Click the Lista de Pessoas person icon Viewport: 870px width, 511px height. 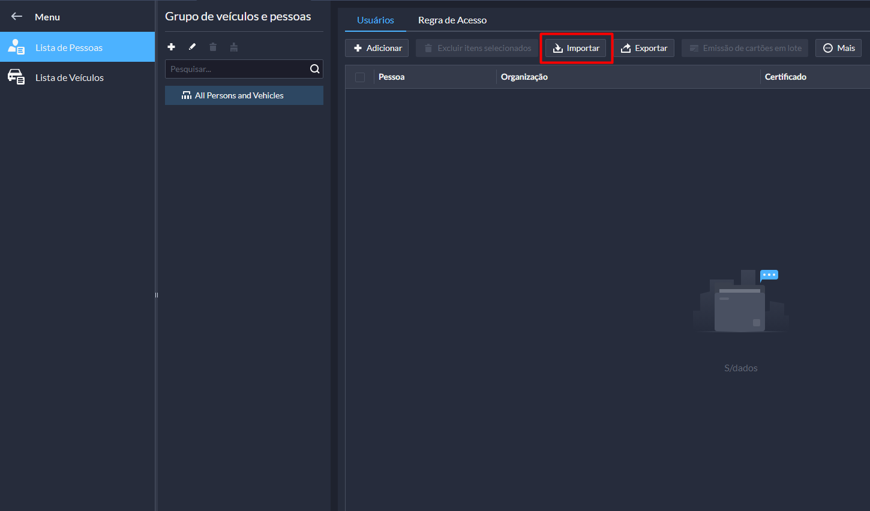tap(16, 47)
